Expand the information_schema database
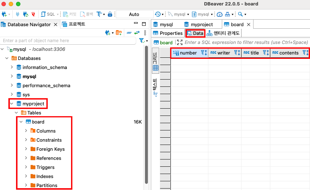310x190 pixels. [12, 67]
